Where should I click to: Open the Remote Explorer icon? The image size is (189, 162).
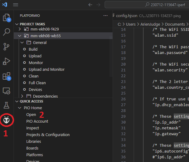click(x=6, y=91)
